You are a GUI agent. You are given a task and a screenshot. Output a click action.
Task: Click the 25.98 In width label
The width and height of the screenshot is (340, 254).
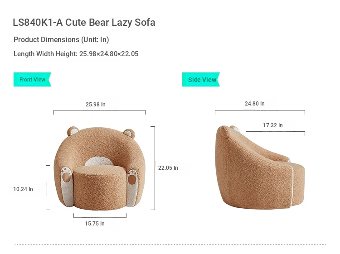coord(95,105)
